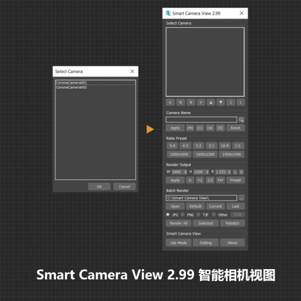Screen dimensions: 301x301
Task: Click the D button beside the ratio spinner
Action: 241,172
